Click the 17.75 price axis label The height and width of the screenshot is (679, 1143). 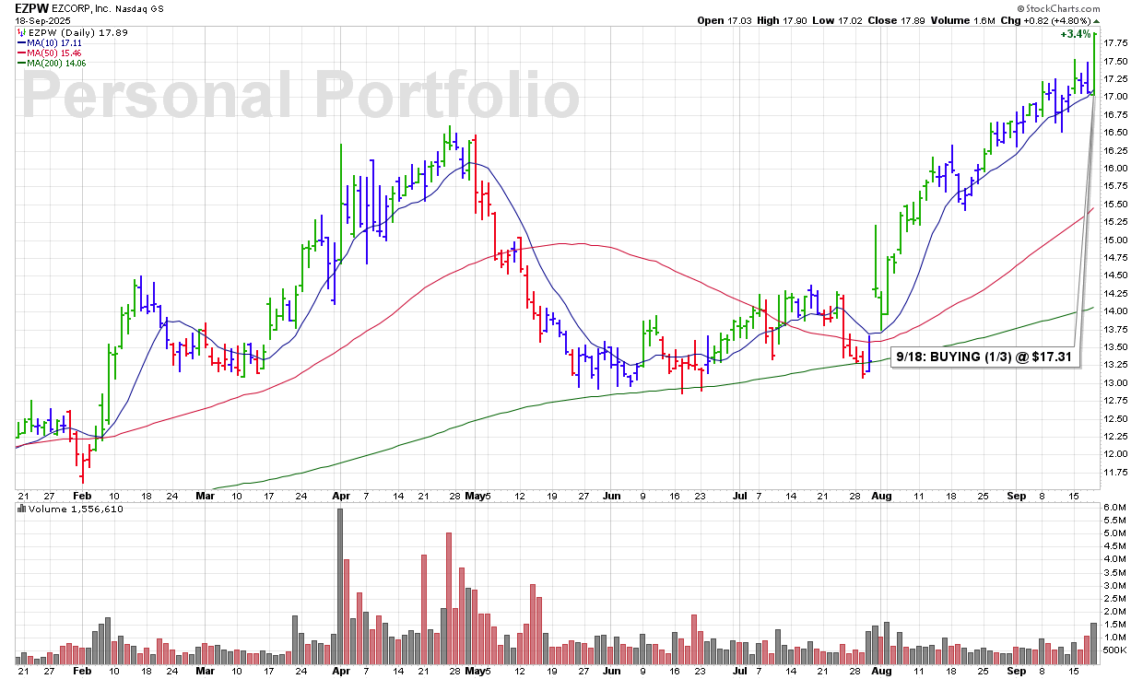1117,42
